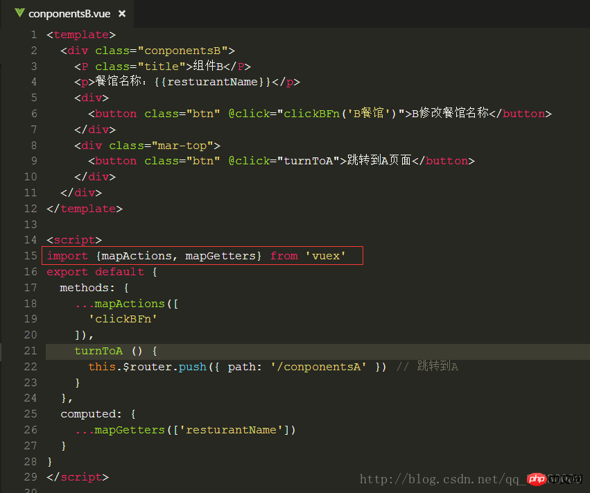
Task: Click ...mapActions([ on line 18
Action: [x=126, y=304]
